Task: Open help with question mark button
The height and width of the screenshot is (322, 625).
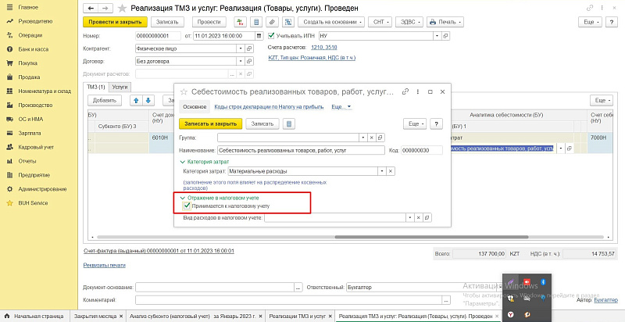Action: tap(436, 123)
